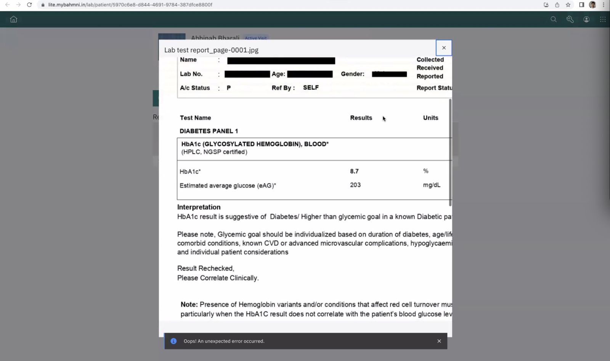Close the lab report image modal
610x361 pixels.
(444, 48)
